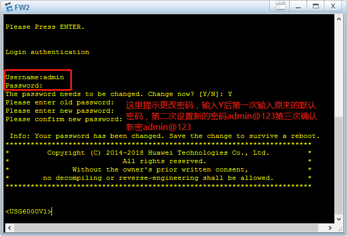Click the horizontal scrollbar thumb
This screenshot has width=347, height=236.
click(166, 228)
